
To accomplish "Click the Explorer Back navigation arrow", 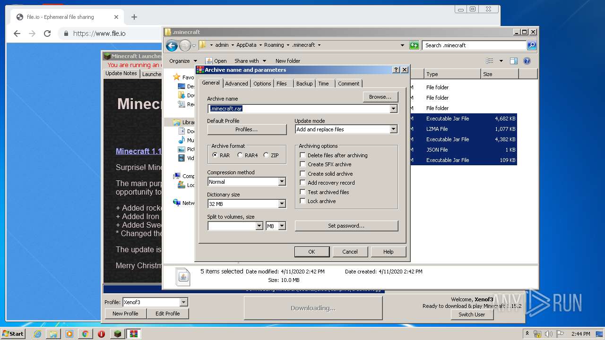I will coord(172,45).
